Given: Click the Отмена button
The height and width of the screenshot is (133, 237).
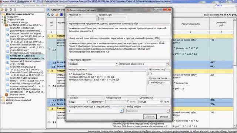Looking at the screenshot, I should (x=164, y=117).
